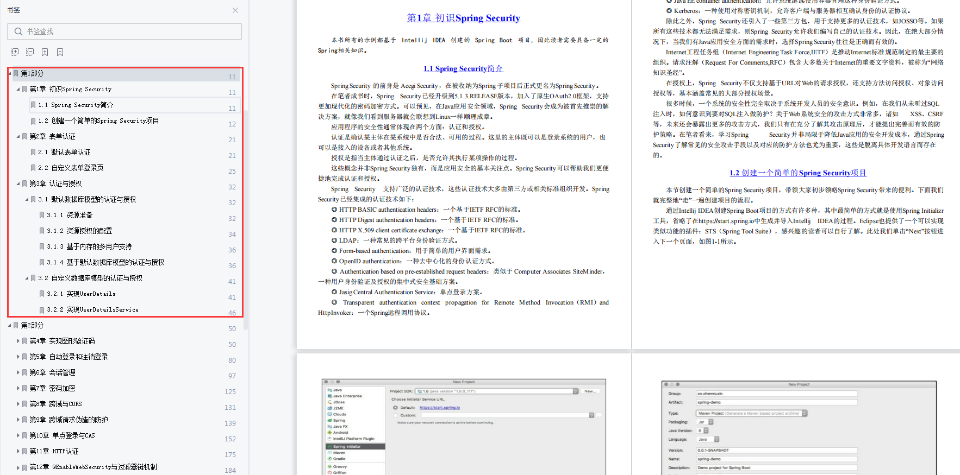Click bookmark icon beside 3.2.1 实现UserDetails

[42, 294]
